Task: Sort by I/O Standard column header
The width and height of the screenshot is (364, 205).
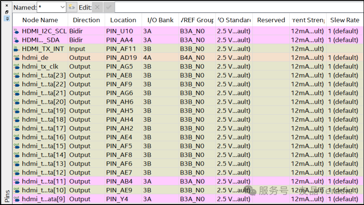Action: [x=234, y=20]
